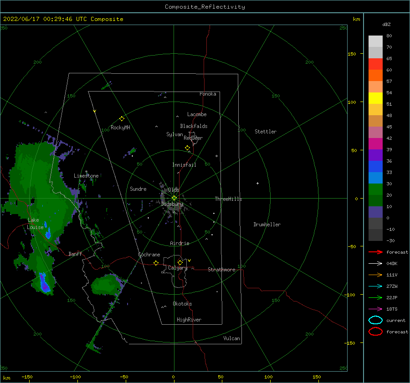Click the yellow 54 dBZ legend swatch
Screen dimensions: 410x383
pos(375,98)
